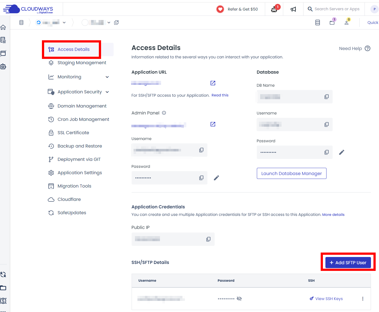The height and width of the screenshot is (312, 379).
Task: Click the breadcrumb servers list icon
Action: tap(21, 23)
